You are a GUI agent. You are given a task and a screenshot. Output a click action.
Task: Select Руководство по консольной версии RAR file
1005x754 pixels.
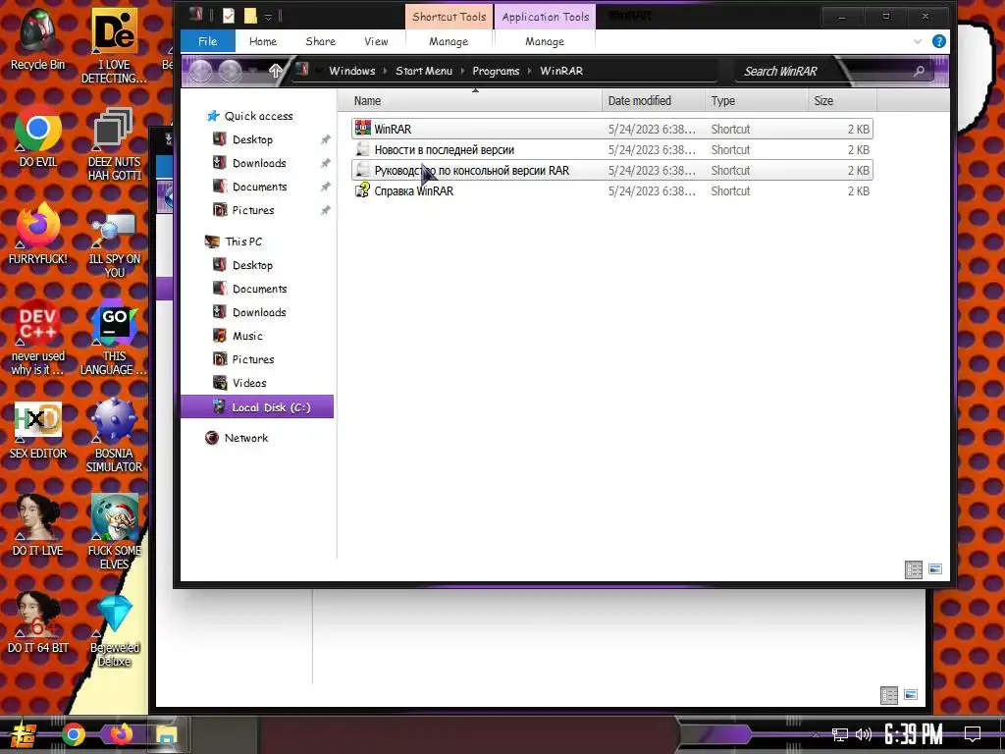click(x=612, y=170)
